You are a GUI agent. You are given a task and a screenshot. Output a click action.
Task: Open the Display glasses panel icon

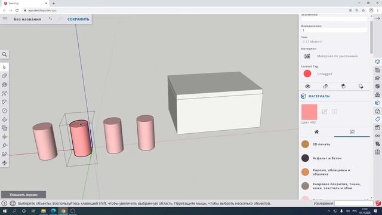[378, 136]
